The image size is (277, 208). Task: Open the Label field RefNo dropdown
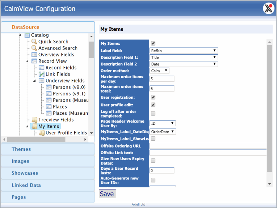pyautogui.click(x=184, y=51)
